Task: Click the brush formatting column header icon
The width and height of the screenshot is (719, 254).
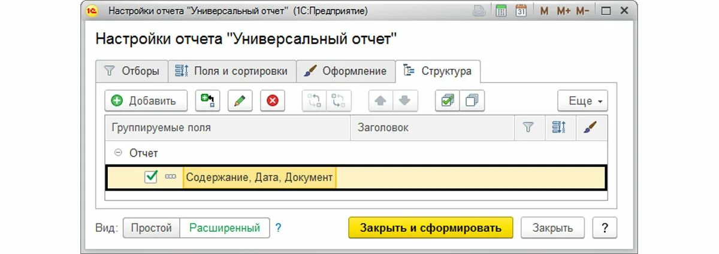Action: 591,128
